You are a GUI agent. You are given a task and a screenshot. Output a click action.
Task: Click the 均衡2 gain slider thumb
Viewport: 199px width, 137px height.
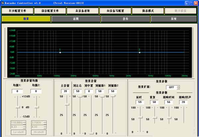click(x=37, y=107)
